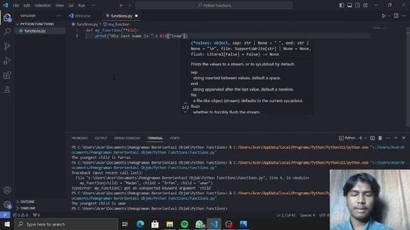The image size is (410, 230).
Task: Open Spotify from taskbar
Action: 184,224
